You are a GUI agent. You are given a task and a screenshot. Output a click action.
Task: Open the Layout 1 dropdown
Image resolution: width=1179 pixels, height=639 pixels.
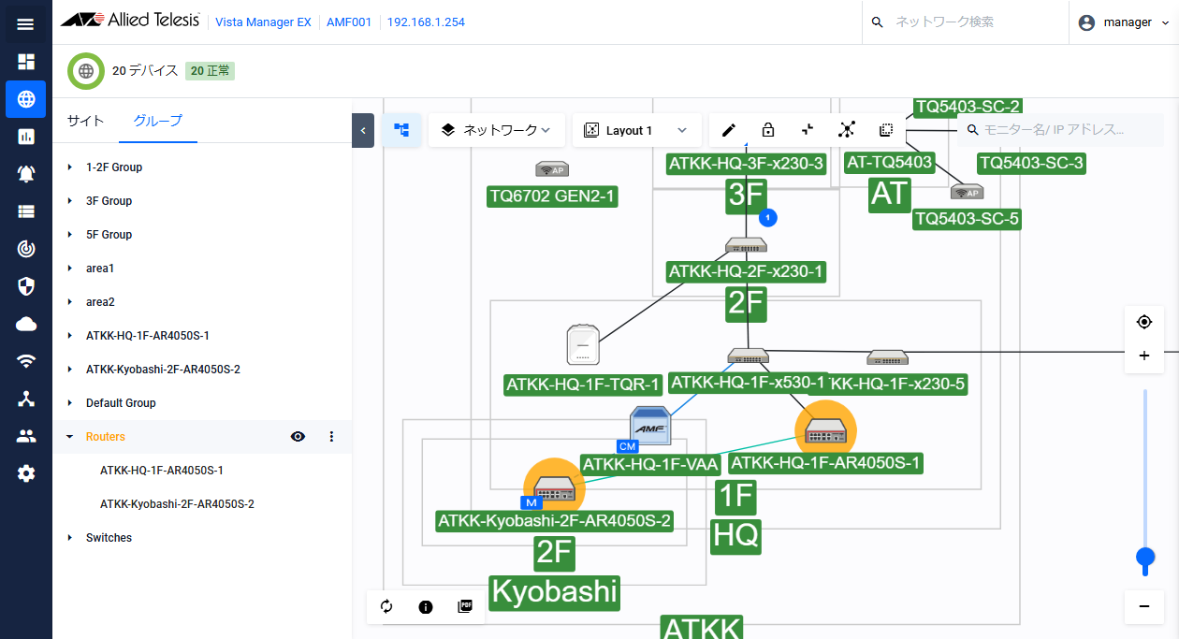(x=636, y=130)
